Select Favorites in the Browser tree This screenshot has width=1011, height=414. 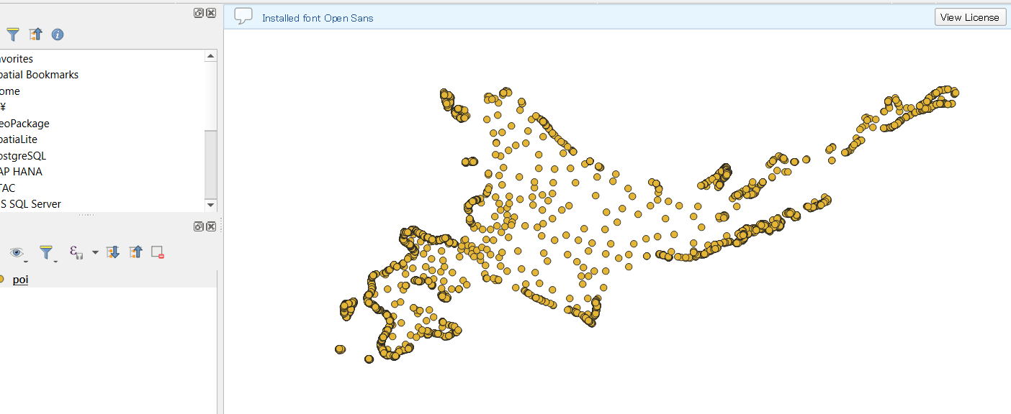16,59
